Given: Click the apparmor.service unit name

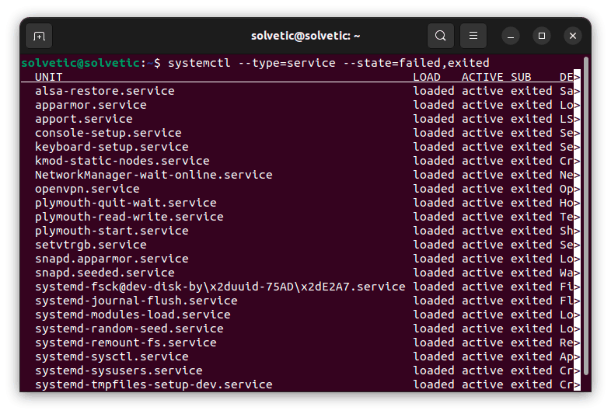Looking at the screenshot, I should [91, 105].
